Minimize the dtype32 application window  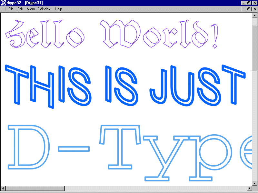click(244, 3)
